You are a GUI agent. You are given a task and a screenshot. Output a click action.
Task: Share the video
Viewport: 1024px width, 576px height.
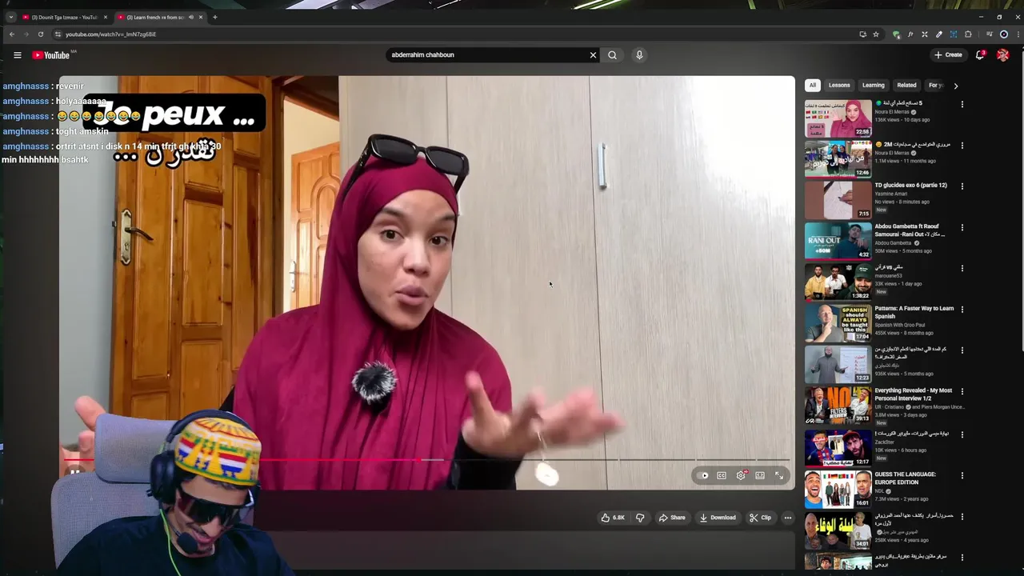[x=672, y=518]
